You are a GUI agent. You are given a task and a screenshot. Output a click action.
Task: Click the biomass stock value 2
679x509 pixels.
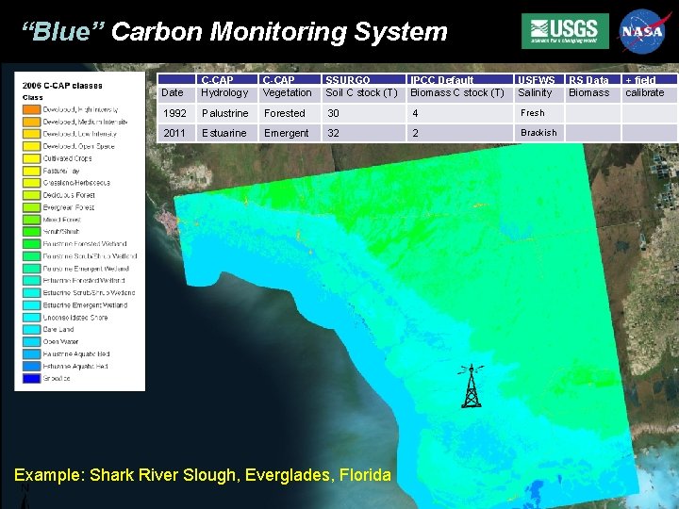(x=459, y=133)
